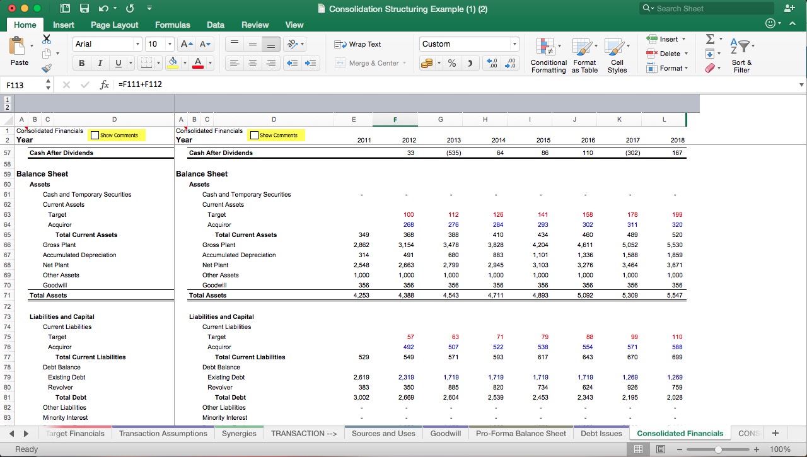Check the right Show Comments checkbox
Image resolution: width=807 pixels, height=457 pixels.
coord(255,135)
